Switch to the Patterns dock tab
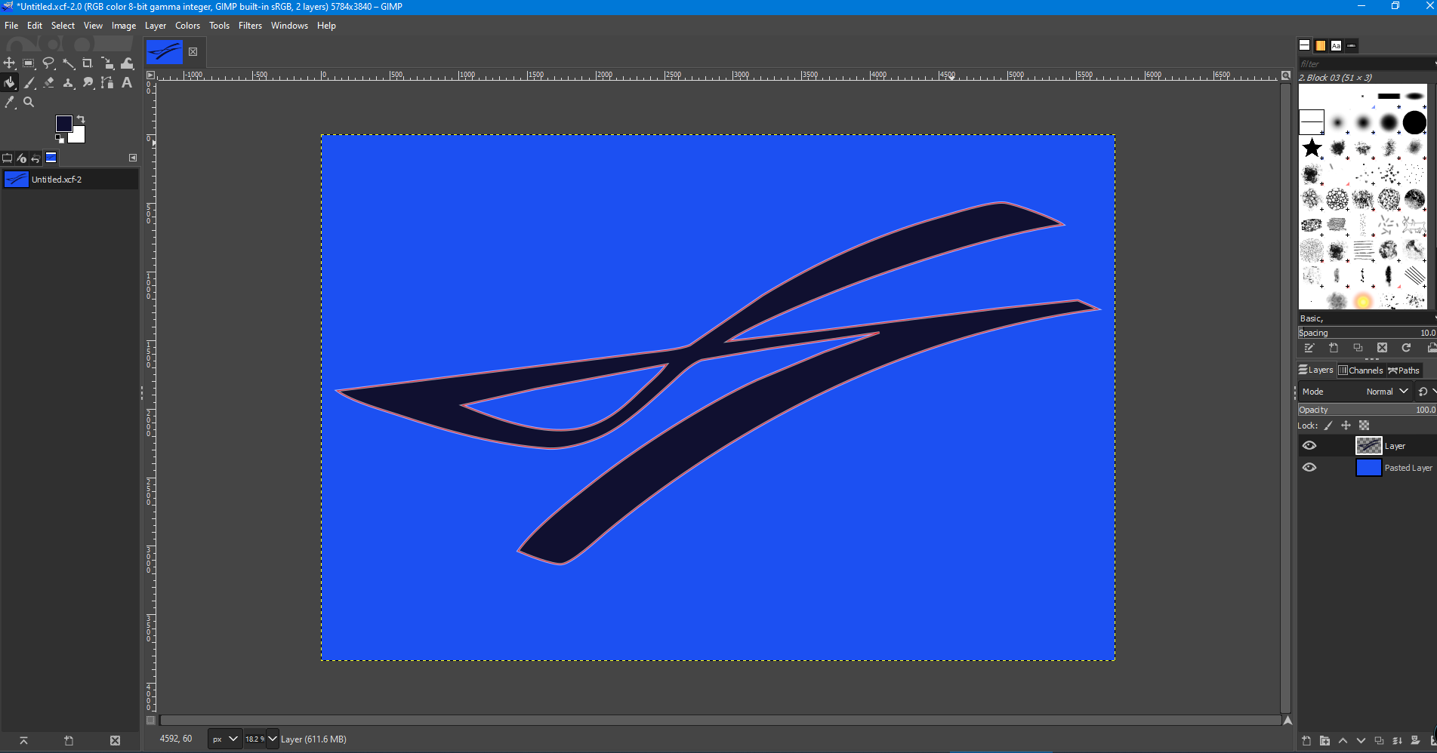 pos(1321,45)
